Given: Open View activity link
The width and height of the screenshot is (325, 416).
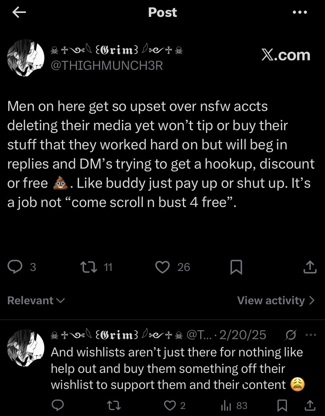Looking at the screenshot, I should 276,300.
